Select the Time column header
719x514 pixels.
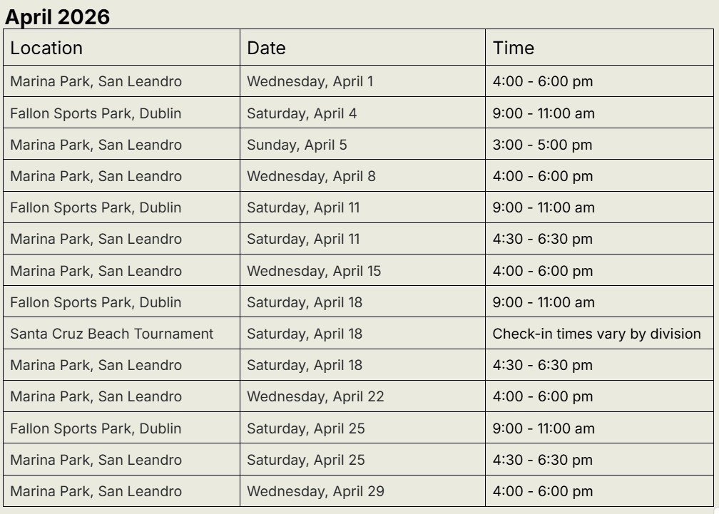[514, 48]
